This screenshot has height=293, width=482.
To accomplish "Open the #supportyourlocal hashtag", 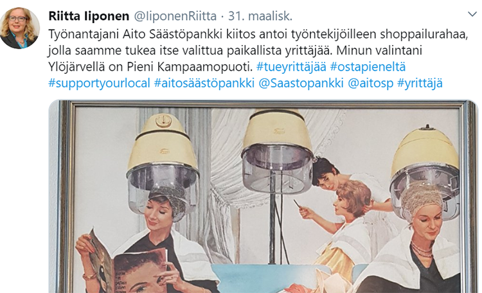I will [x=99, y=83].
